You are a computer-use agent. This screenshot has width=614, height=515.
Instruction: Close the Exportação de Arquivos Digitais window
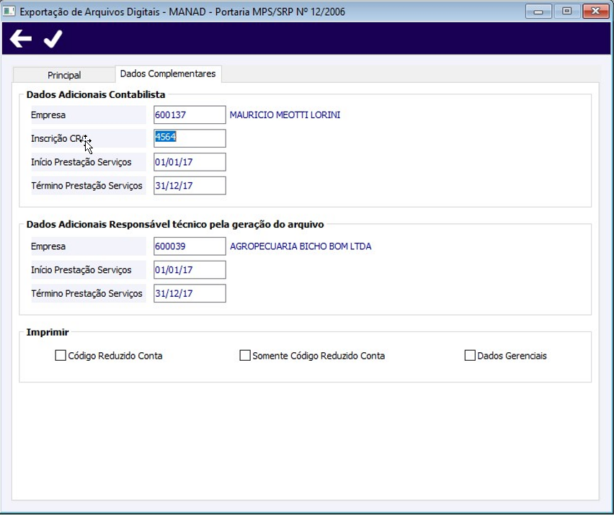[595, 12]
